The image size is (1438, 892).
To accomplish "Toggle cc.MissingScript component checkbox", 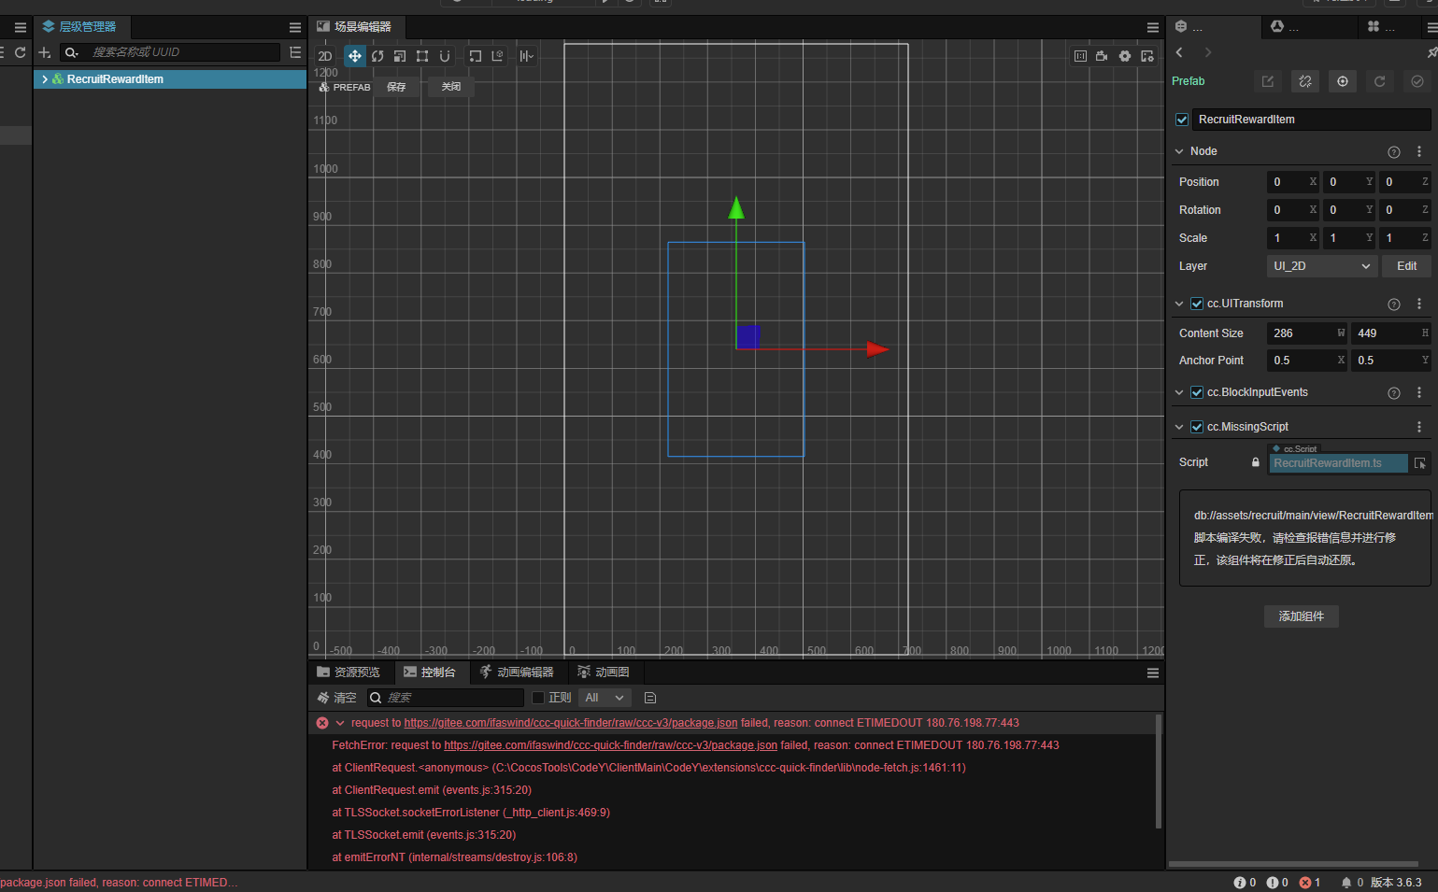I will pos(1197,427).
